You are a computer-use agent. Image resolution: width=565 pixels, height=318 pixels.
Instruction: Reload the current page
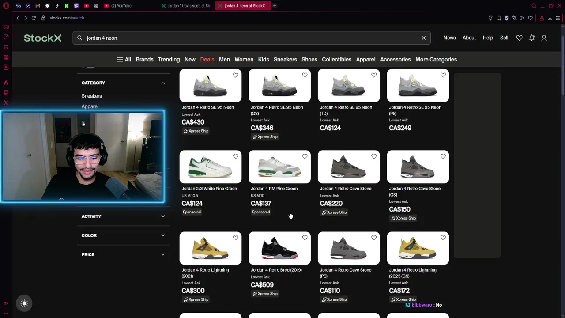coord(34,18)
